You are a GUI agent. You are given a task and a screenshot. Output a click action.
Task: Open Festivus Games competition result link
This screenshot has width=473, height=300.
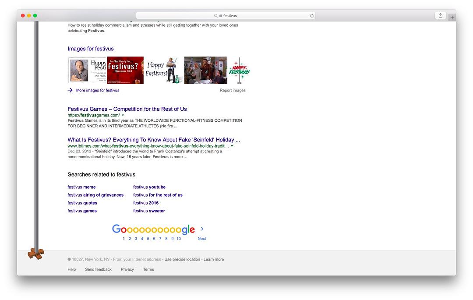pos(127,109)
